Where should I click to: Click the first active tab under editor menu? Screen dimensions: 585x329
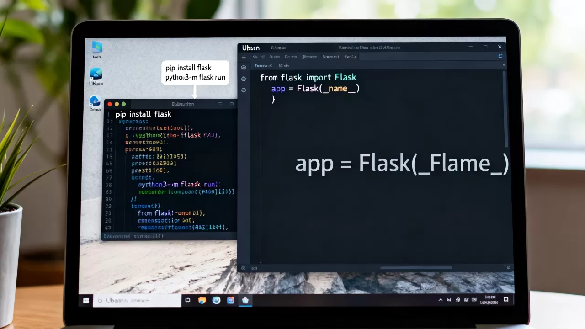point(264,66)
